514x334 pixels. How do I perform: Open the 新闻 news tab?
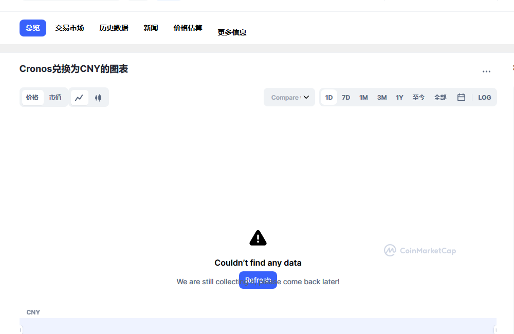point(151,28)
